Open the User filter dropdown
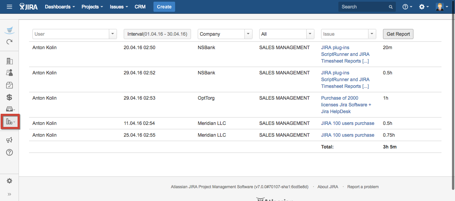This screenshot has height=201, width=455. tap(74, 34)
